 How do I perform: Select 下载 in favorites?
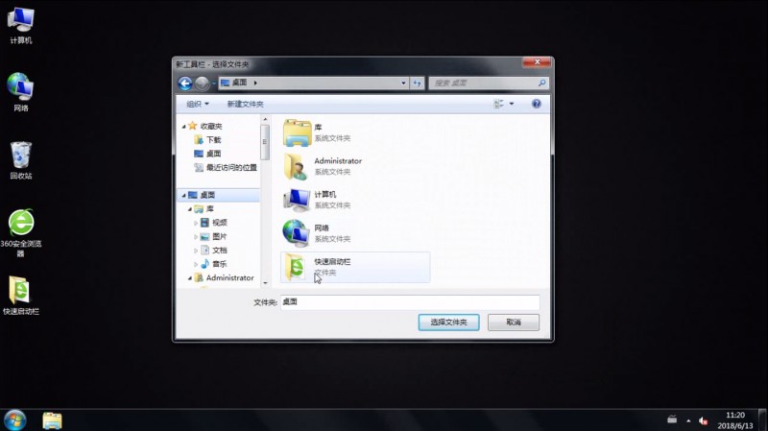click(207, 140)
